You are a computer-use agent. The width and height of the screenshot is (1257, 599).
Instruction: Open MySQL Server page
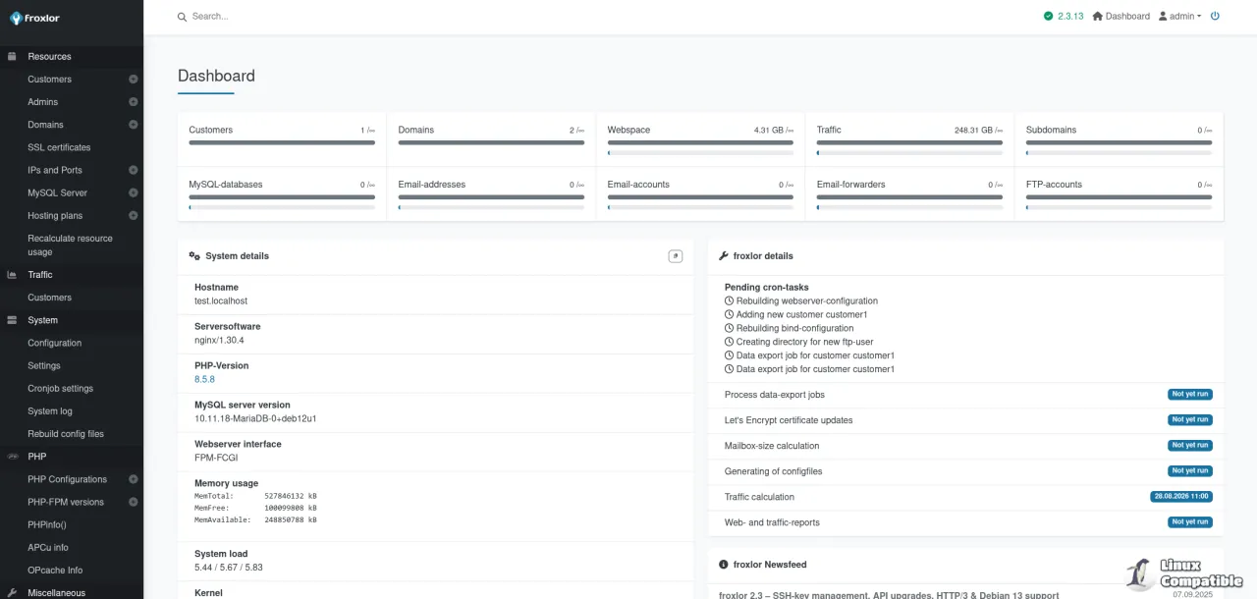click(57, 192)
